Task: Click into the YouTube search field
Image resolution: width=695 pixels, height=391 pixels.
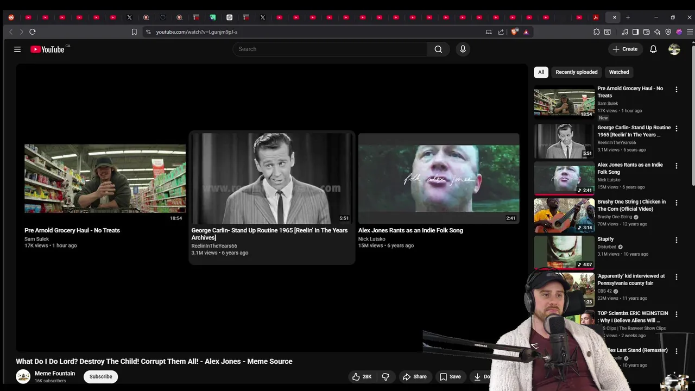Action: [330, 49]
